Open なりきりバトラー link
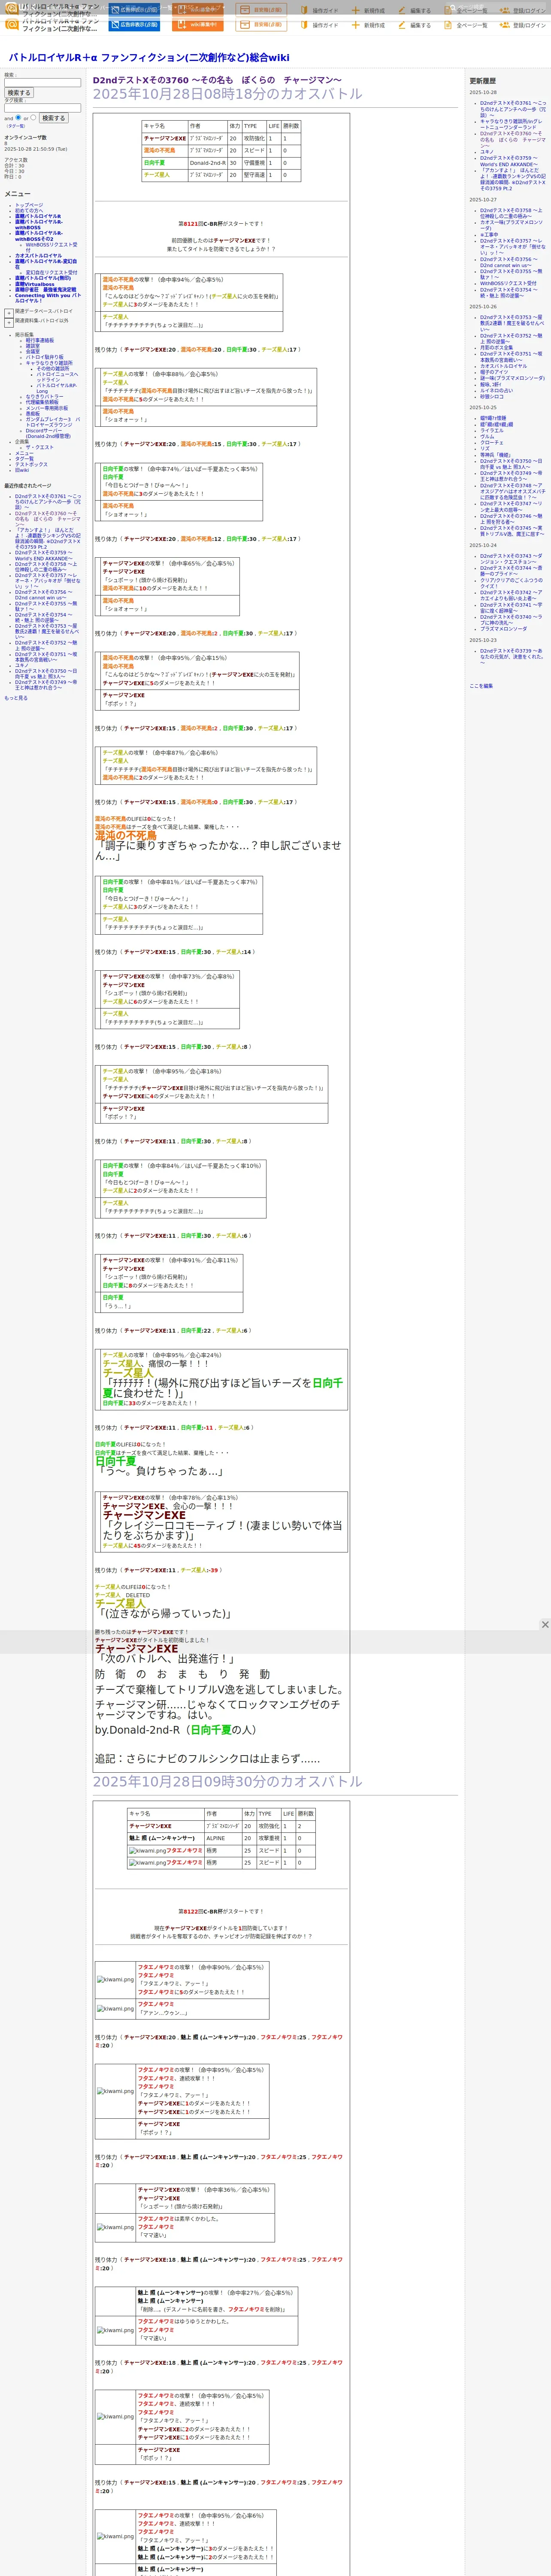Screen dimensions: 551x2576 (44, 397)
